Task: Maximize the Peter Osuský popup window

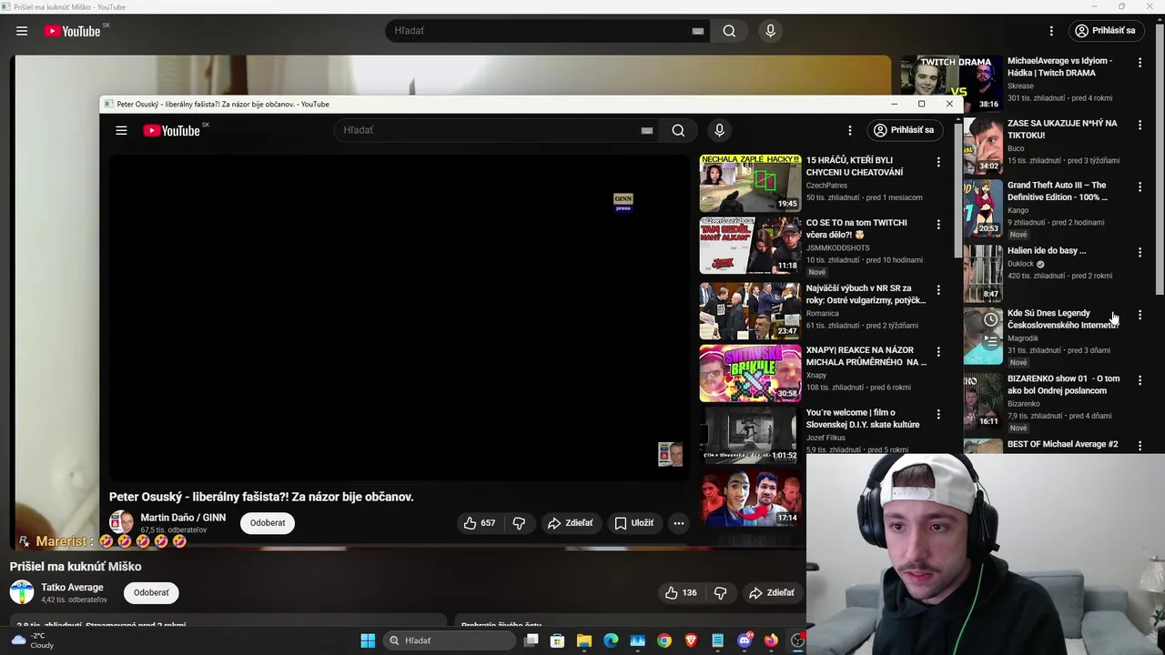Action: [x=921, y=104]
